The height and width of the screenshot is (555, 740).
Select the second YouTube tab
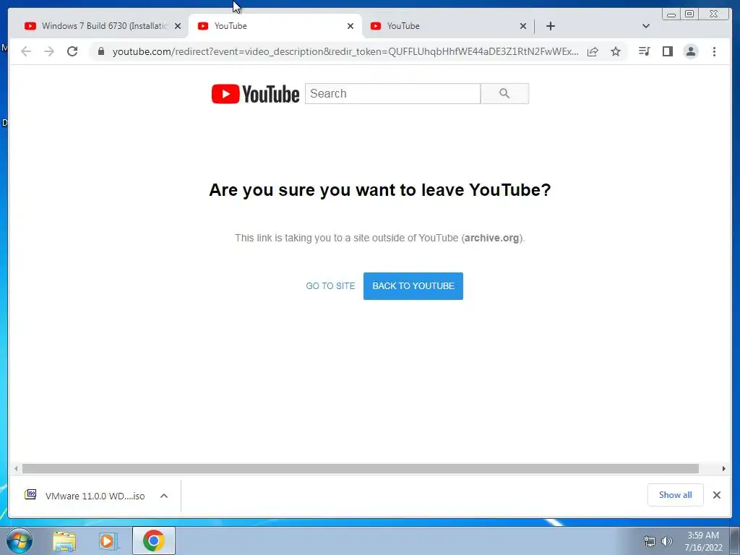275,26
